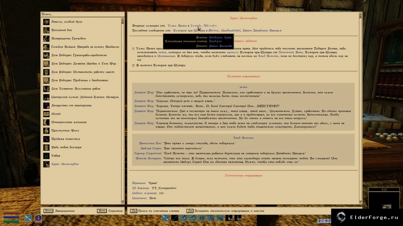Select the Музей quest entry
The width and height of the screenshot is (403, 226).
point(56,114)
